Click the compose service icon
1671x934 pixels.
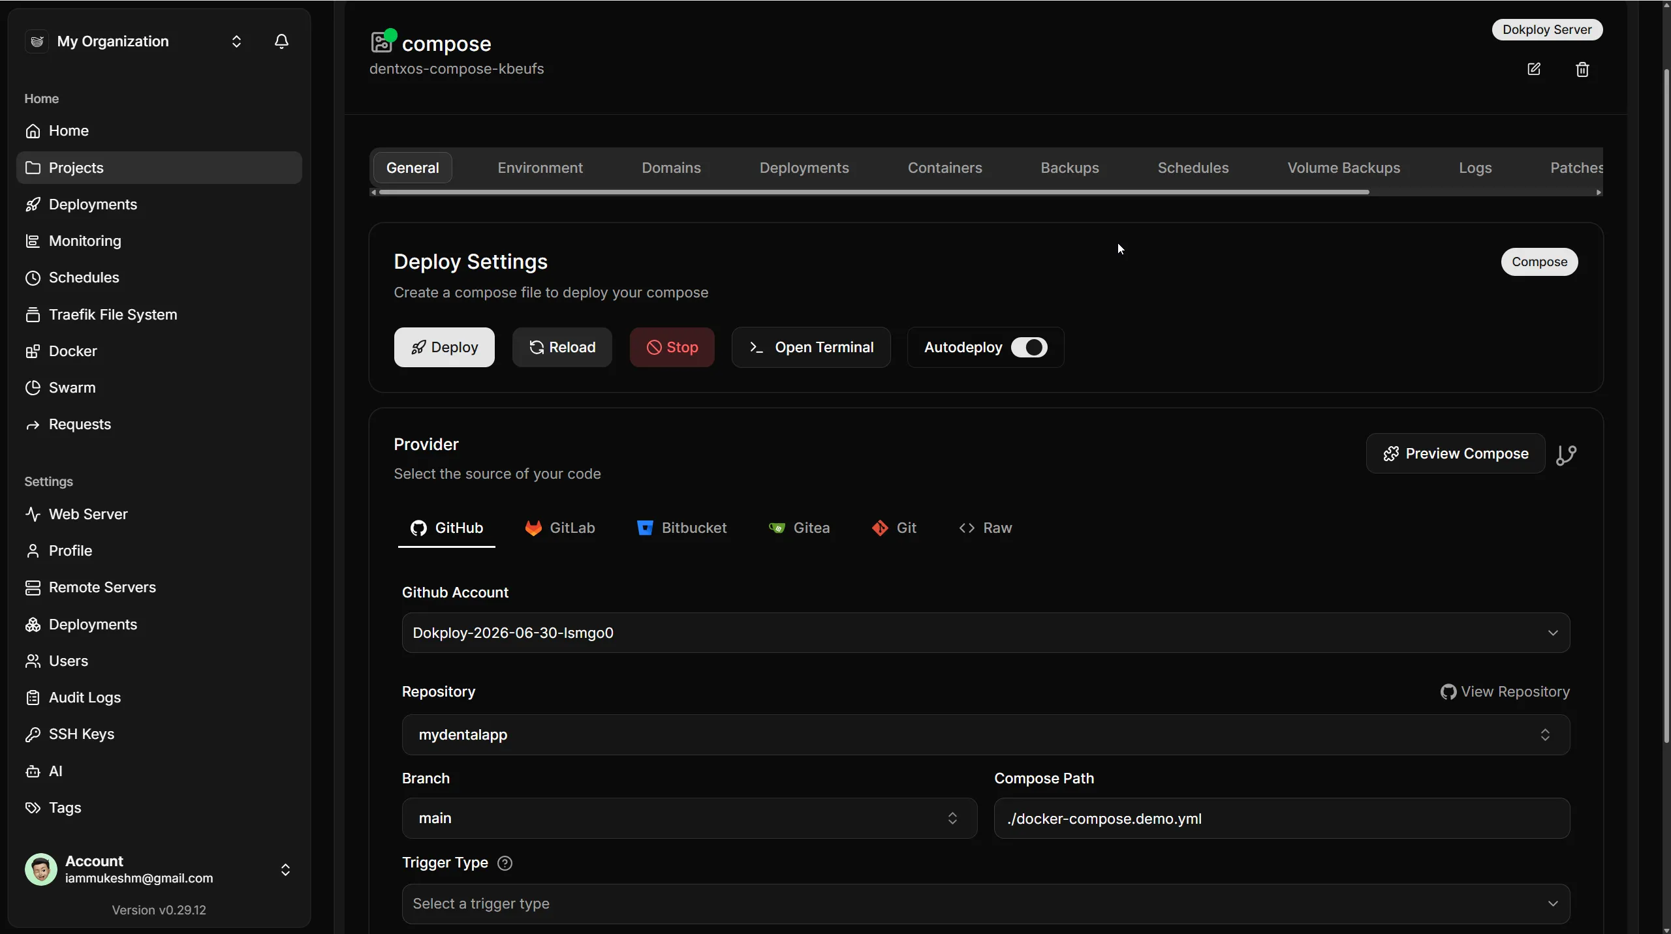point(382,42)
